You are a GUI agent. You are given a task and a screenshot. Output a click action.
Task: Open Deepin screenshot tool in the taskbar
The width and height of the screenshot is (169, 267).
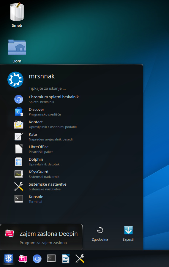pyautogui.click(x=23, y=259)
